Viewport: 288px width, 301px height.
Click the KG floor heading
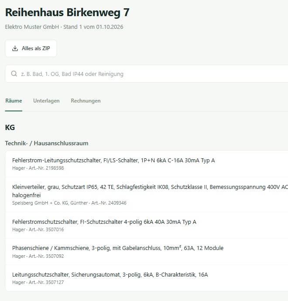[x=10, y=127]
